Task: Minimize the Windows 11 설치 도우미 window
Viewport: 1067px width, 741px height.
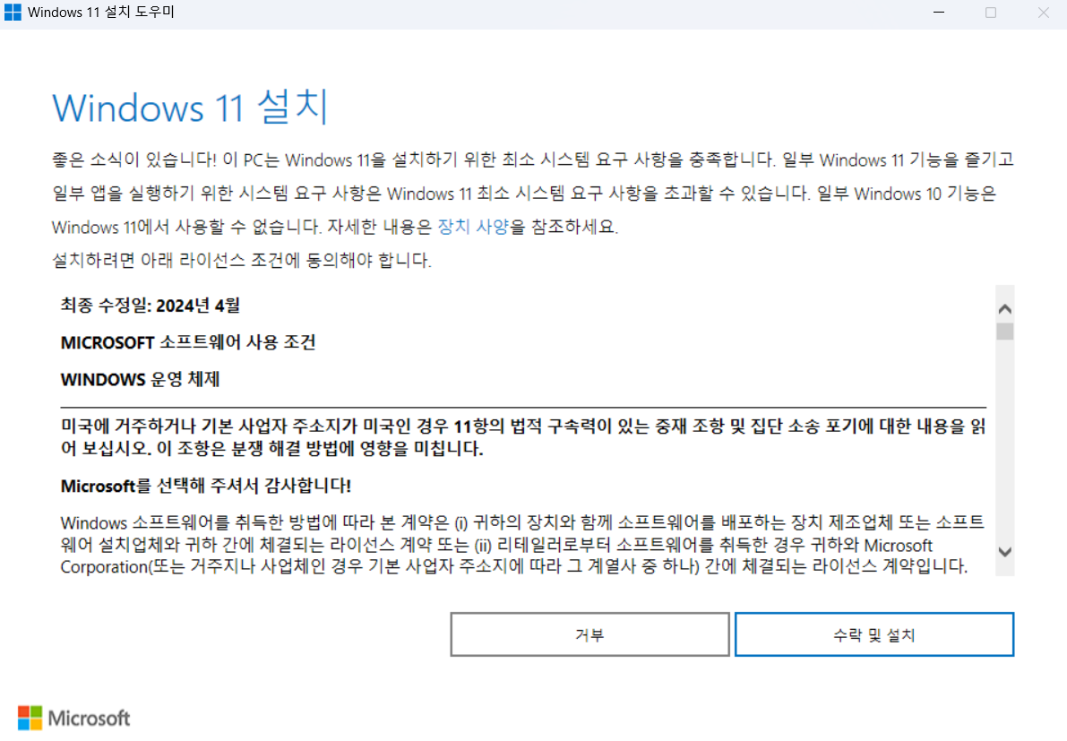Action: 938,13
